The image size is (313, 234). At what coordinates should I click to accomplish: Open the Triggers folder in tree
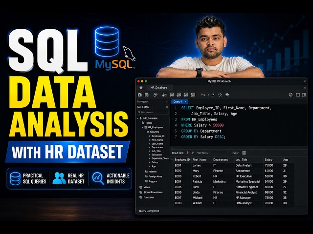[x=151, y=181]
